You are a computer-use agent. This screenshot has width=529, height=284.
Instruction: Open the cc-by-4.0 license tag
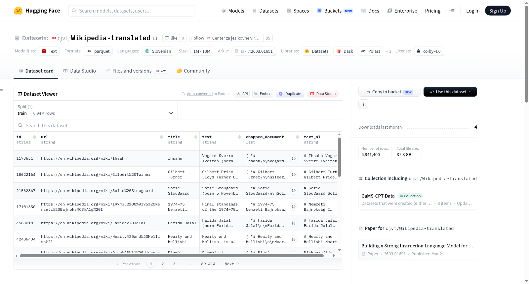[429, 51]
